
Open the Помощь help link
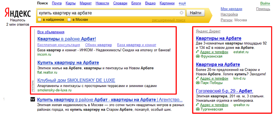click(x=263, y=9)
